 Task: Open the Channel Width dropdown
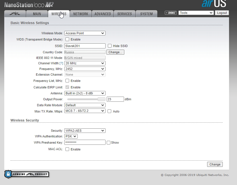(x=85, y=63)
